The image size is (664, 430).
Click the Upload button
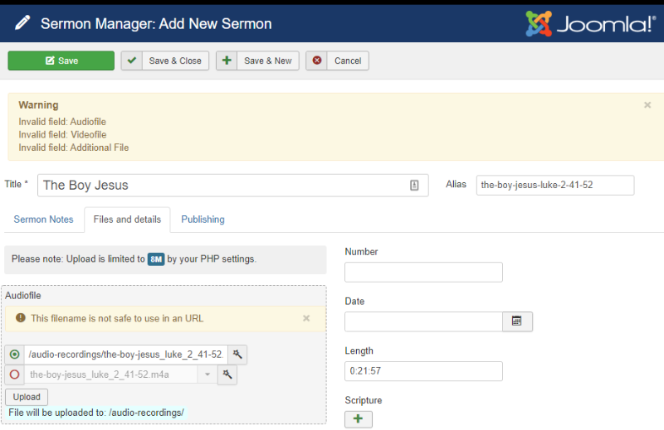pos(27,397)
